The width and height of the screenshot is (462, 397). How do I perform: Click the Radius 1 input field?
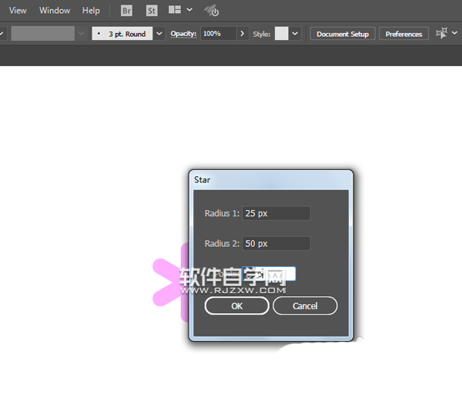coord(276,213)
